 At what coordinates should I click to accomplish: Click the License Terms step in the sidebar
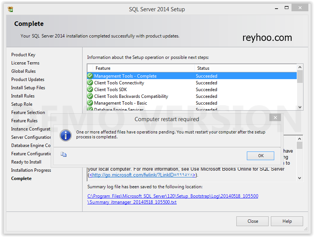click(x=25, y=63)
